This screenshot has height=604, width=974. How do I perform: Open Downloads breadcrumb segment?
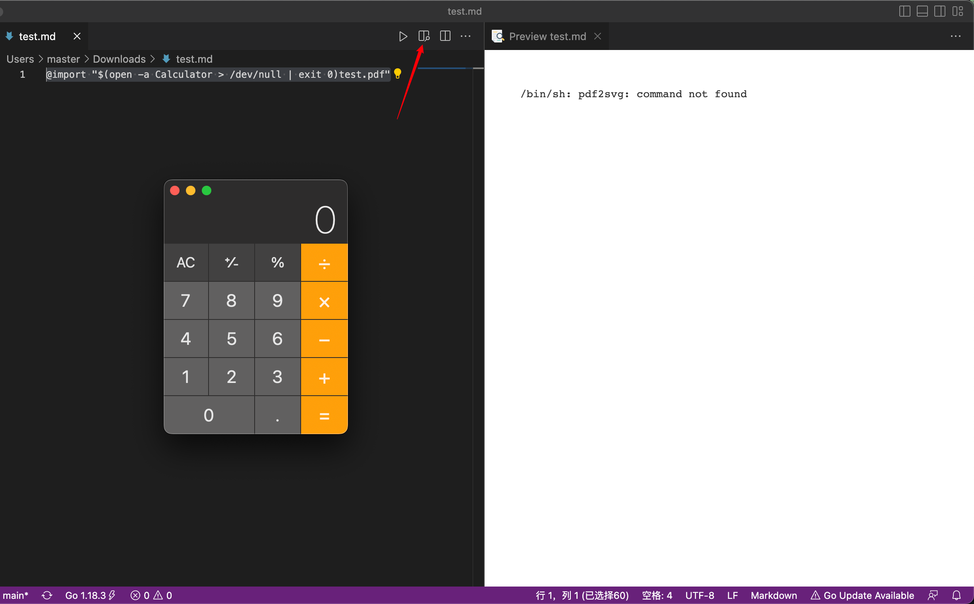pos(119,59)
